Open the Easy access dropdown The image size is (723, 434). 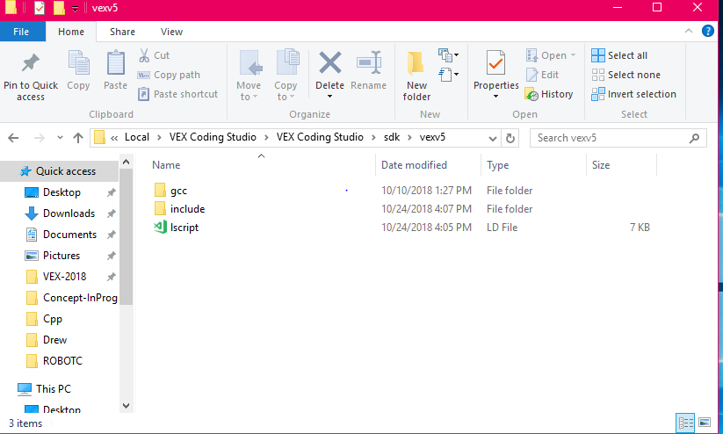[448, 75]
